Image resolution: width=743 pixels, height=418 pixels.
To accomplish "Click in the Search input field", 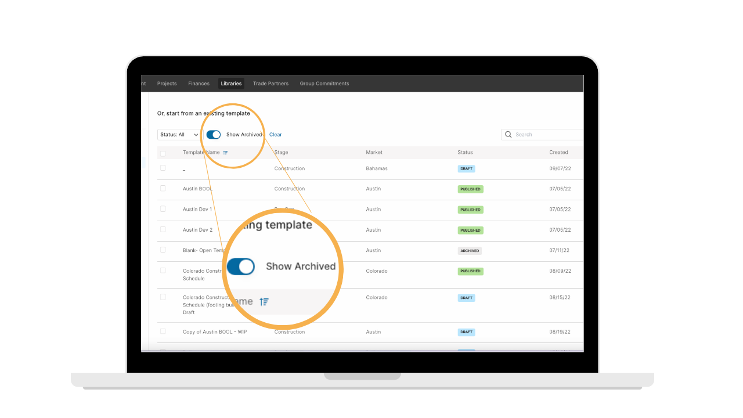I will pos(542,134).
